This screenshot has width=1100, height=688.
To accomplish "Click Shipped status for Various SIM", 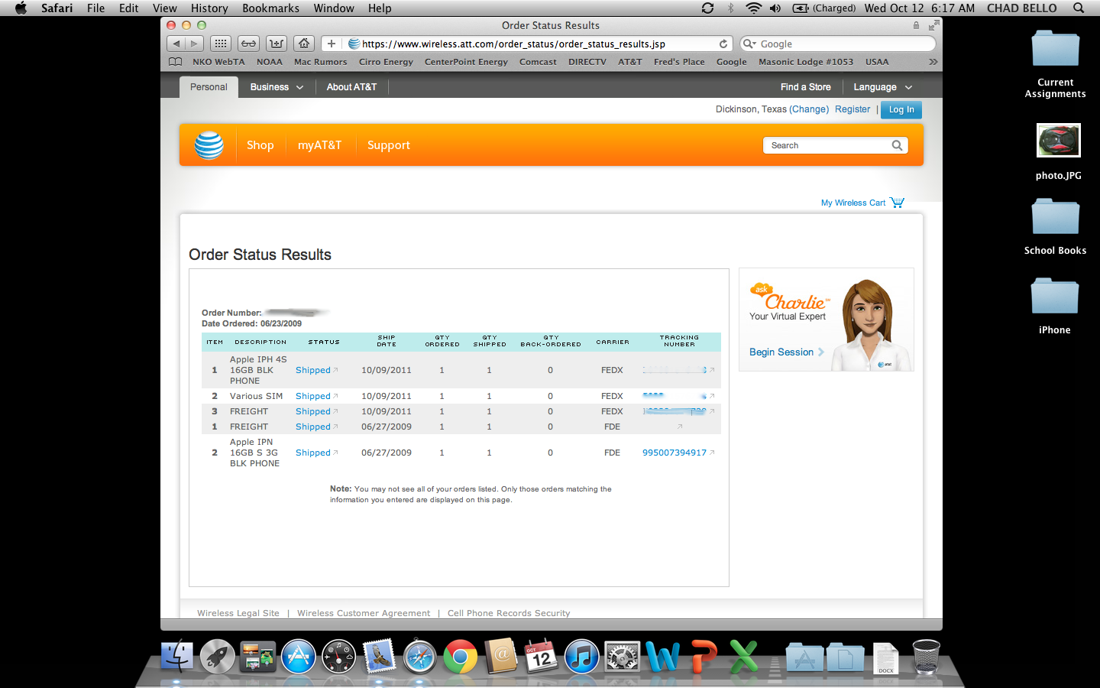I will (313, 396).
